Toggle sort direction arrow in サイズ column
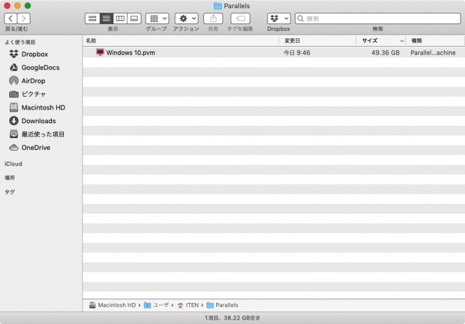465x324 pixels. [402, 41]
